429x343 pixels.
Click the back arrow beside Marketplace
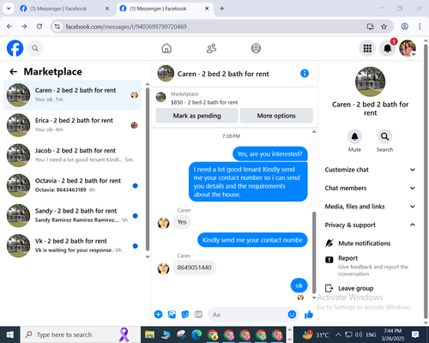pyautogui.click(x=14, y=71)
